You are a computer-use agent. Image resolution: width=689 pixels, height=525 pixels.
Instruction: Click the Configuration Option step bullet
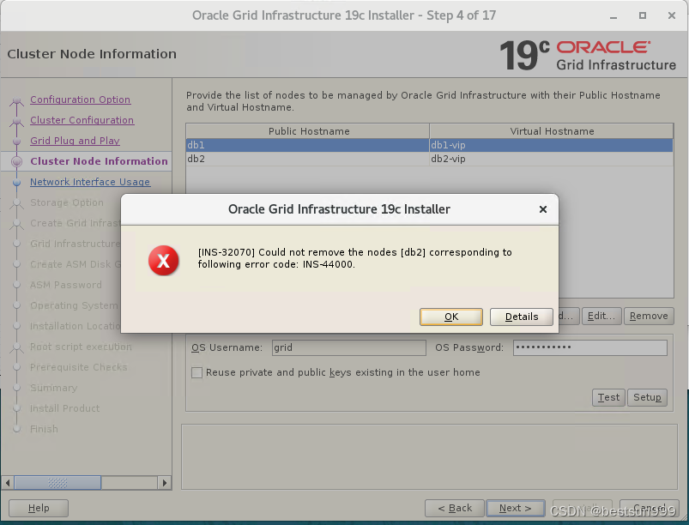[x=16, y=100]
